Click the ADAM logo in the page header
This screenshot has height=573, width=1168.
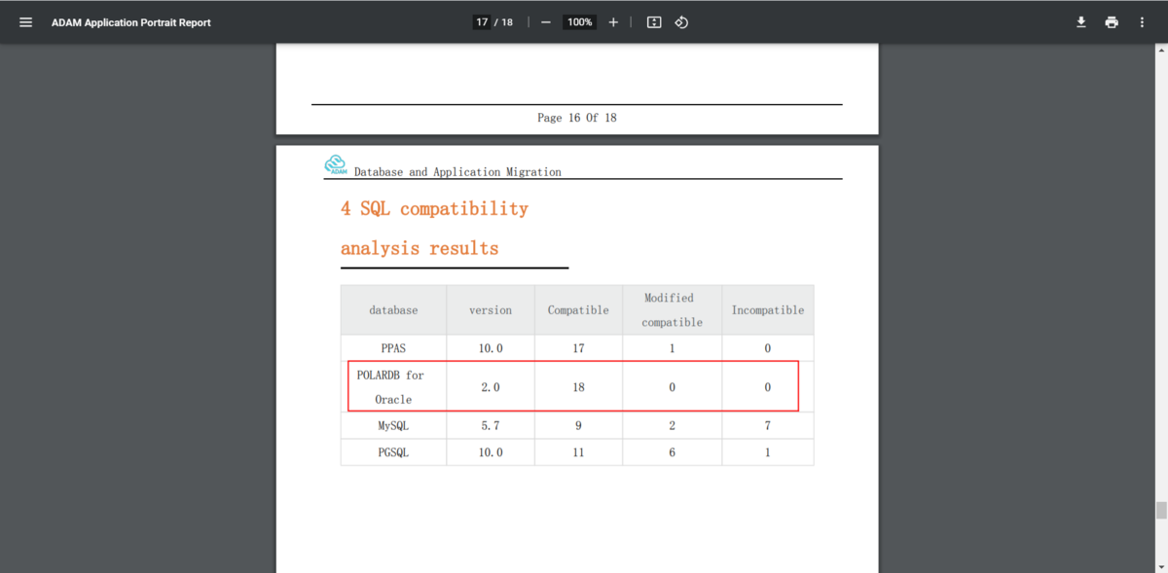coord(336,165)
